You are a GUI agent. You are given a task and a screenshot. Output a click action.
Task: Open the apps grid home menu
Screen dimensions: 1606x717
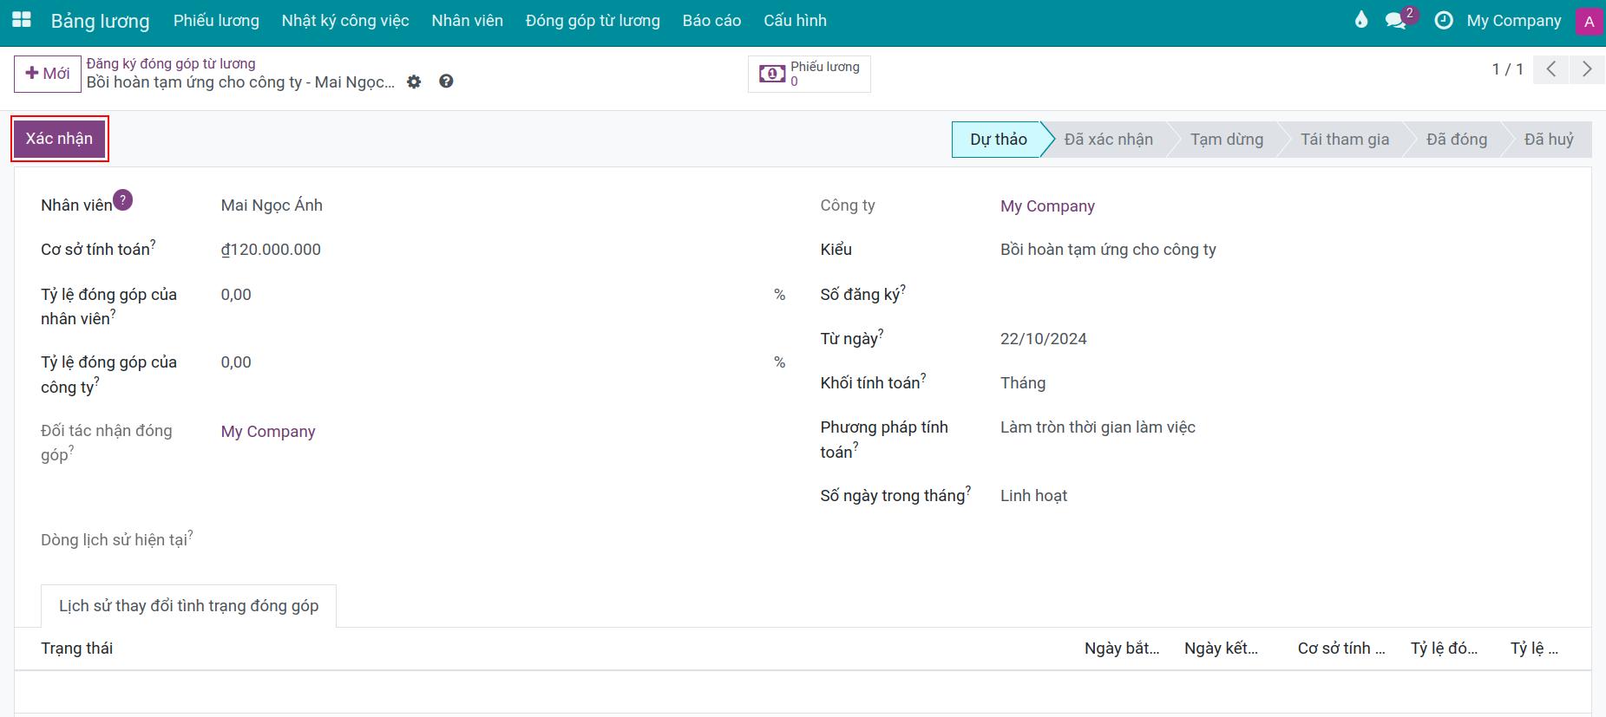[21, 20]
